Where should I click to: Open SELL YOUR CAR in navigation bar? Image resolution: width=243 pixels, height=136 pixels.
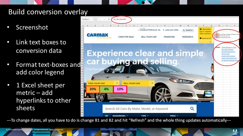point(149,37)
